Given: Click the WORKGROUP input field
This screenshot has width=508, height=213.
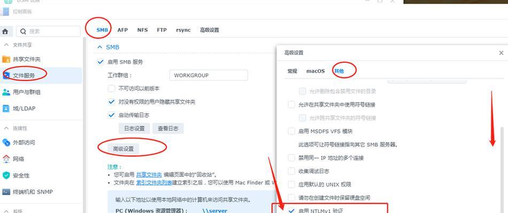Looking at the screenshot, I should pos(208,75).
